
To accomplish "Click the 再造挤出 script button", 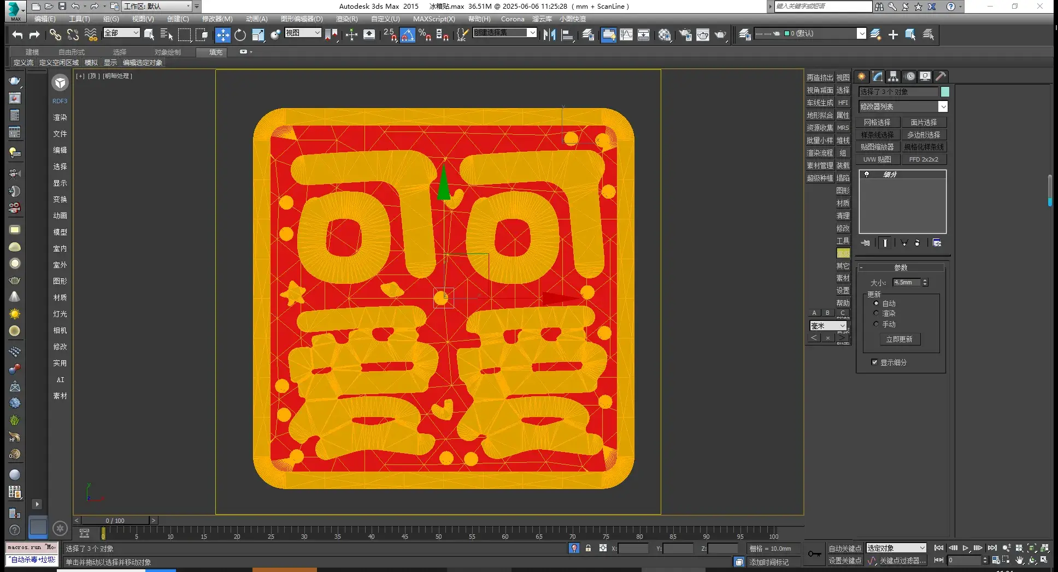I will 820,78.
